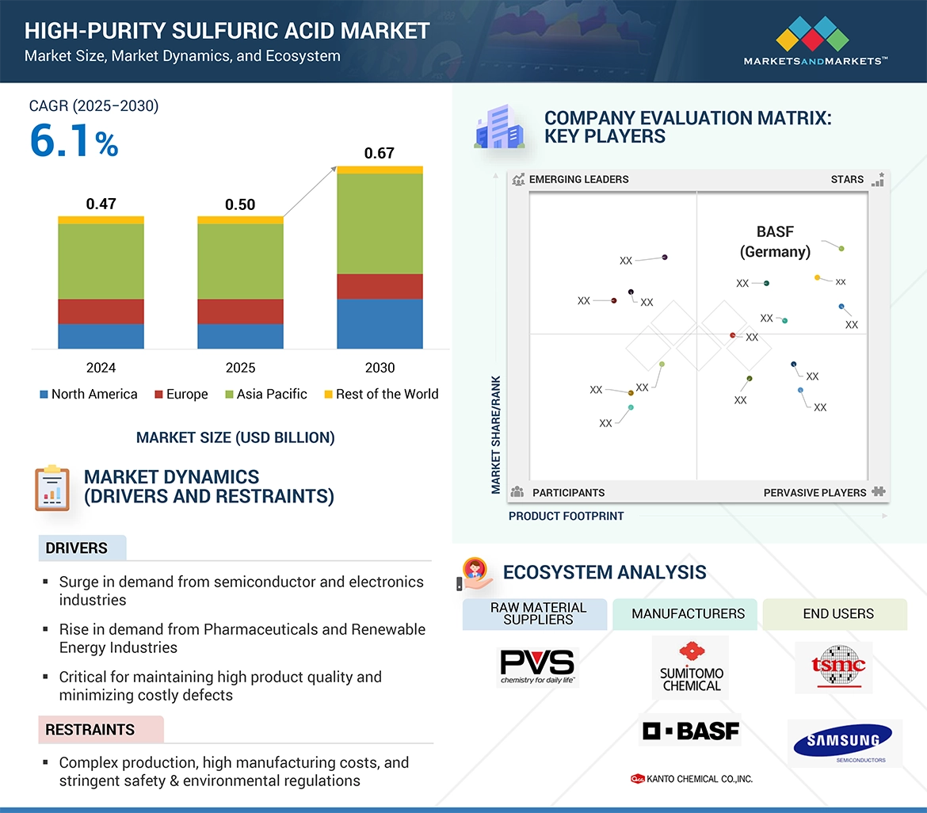Viewport: 927px width, 813px height.
Task: Click the Asia Pacific green legend swatch
Action: pyautogui.click(x=229, y=395)
